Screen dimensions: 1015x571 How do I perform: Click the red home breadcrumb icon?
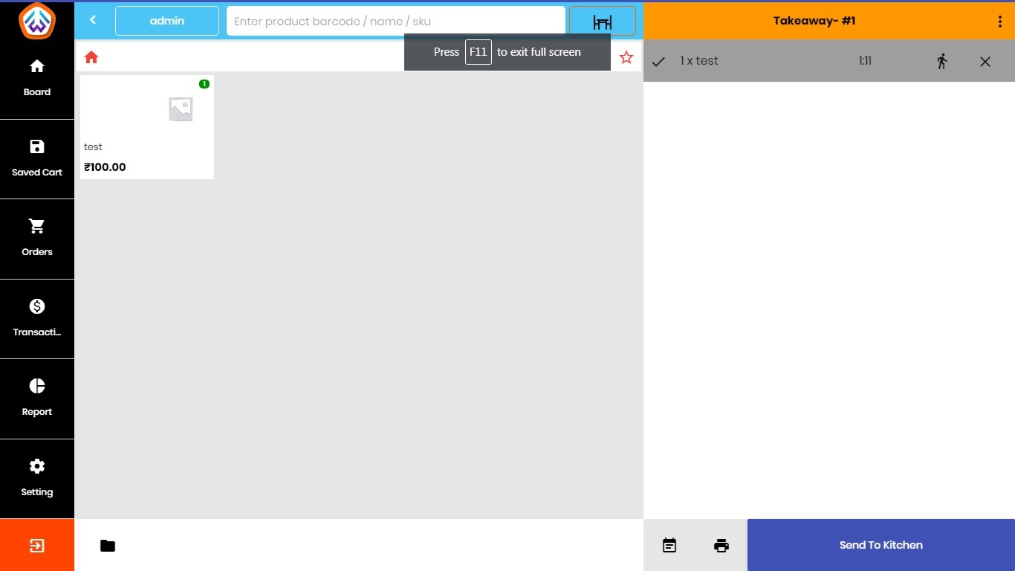pyautogui.click(x=91, y=57)
